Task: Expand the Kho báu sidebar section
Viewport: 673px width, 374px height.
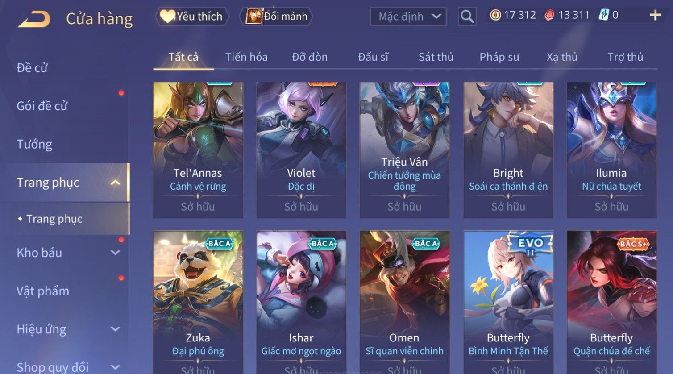Action: pyautogui.click(x=115, y=253)
